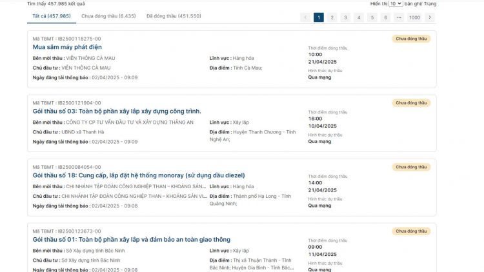Click location 'Thành phố Hạ Long - Tỉnh Quảng Ninh'
This screenshot has height=272, width=484.
[x=250, y=200]
